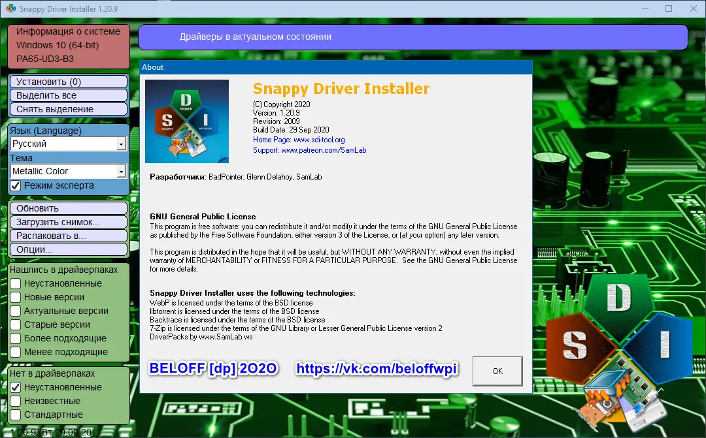
Task: Click the Обновить button
Action: point(69,208)
